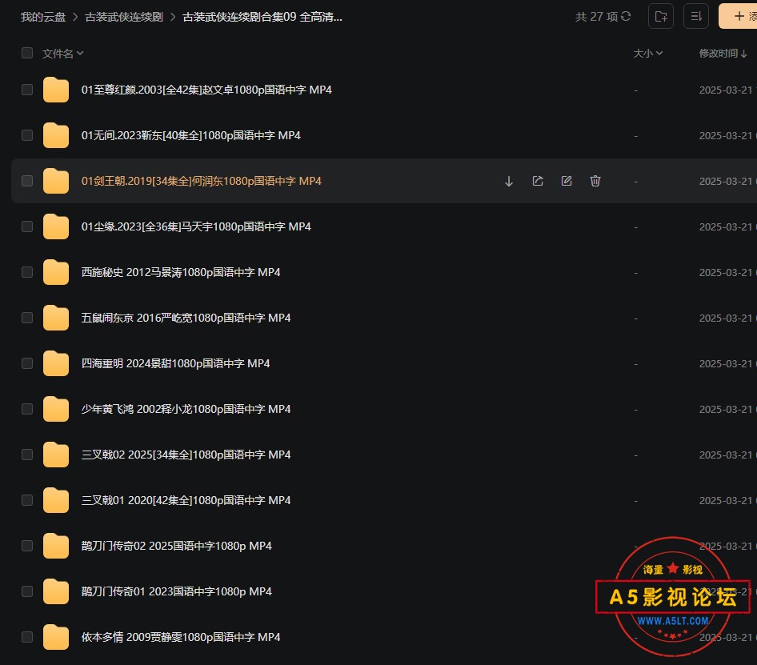Screen dimensions: 757x665
Task: Open folder 四海重明 2024景甜
Action: pyautogui.click(x=175, y=363)
